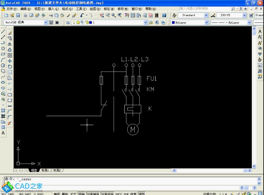264x195 pixels.
Task: Click the Erase tool icon
Action: 10,32
